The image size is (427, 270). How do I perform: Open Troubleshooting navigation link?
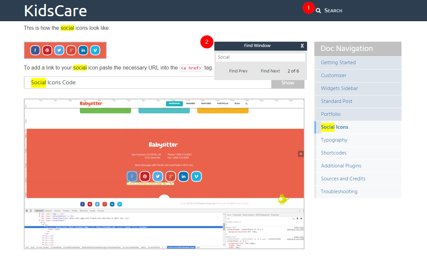click(339, 192)
